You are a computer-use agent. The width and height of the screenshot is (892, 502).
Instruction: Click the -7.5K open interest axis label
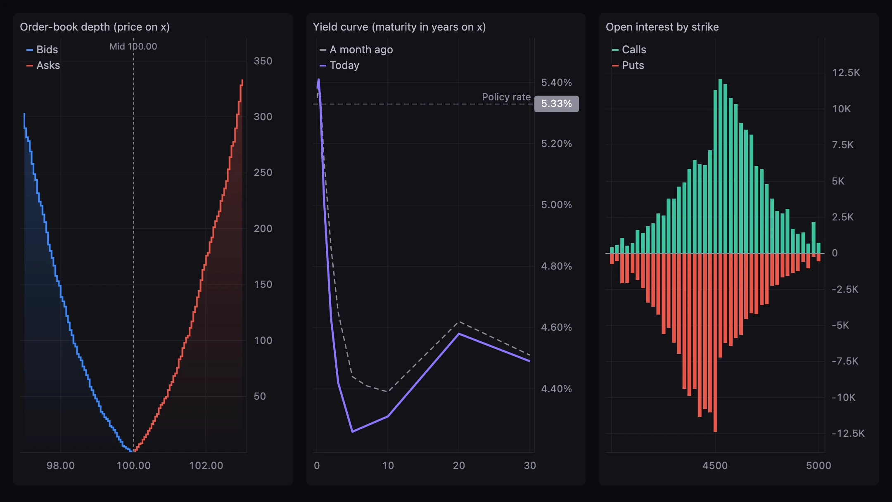tap(845, 361)
